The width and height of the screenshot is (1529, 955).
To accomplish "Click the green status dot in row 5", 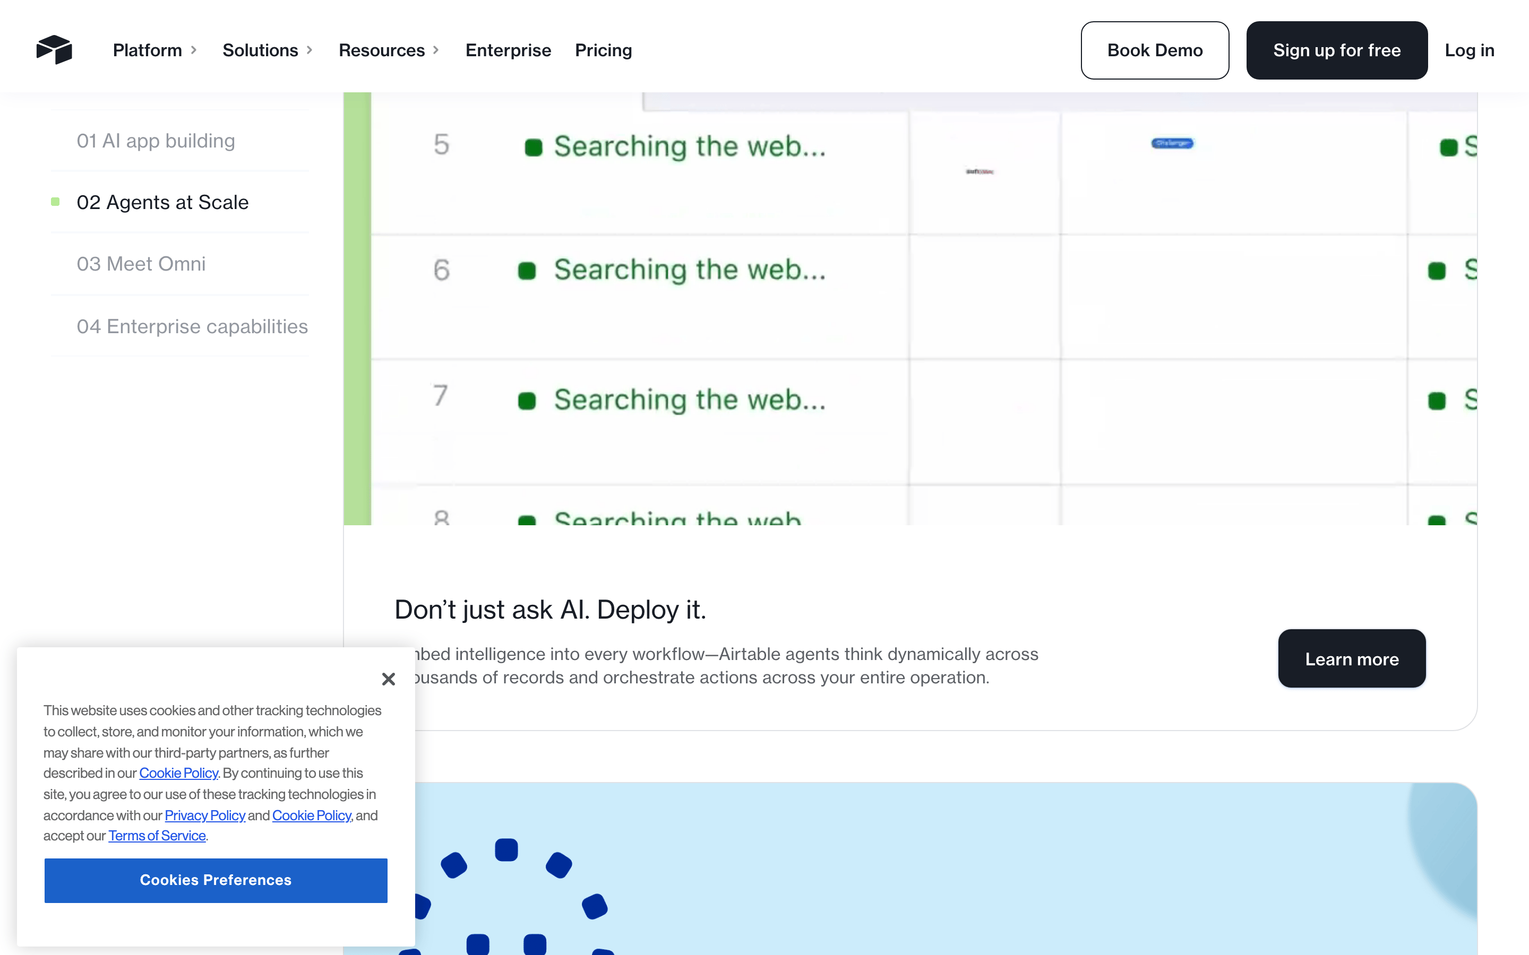I will (x=533, y=147).
